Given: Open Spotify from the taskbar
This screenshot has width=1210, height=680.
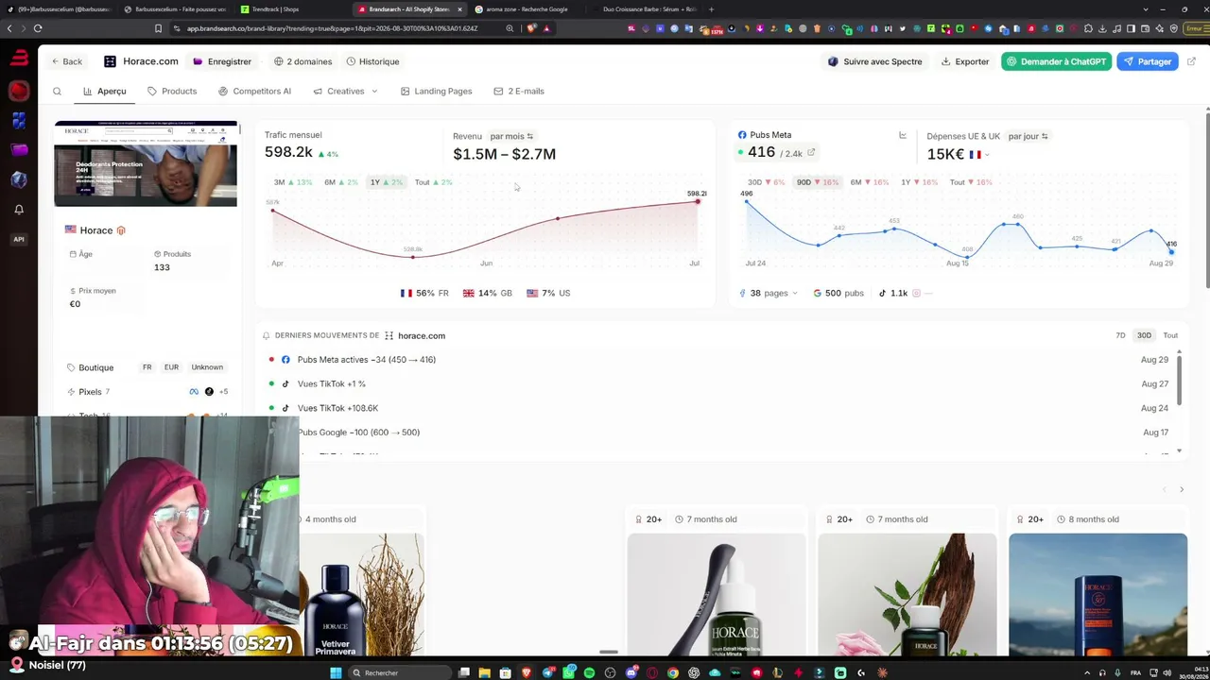Looking at the screenshot, I should click(x=589, y=672).
